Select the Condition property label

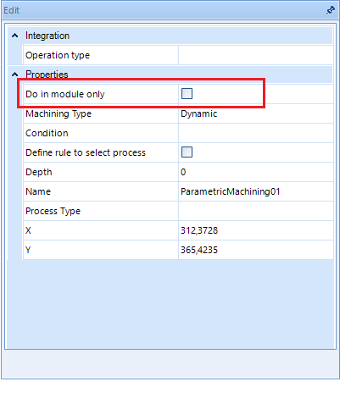tap(47, 133)
